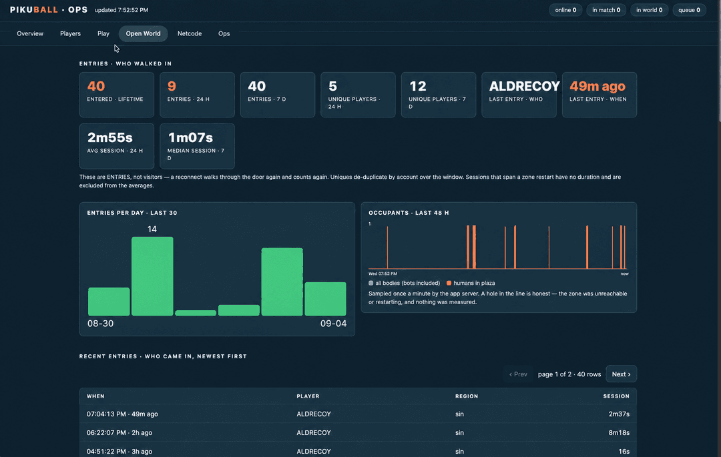Click the Wed 07:52 PM axis label
The height and width of the screenshot is (457, 721).
[383, 274]
